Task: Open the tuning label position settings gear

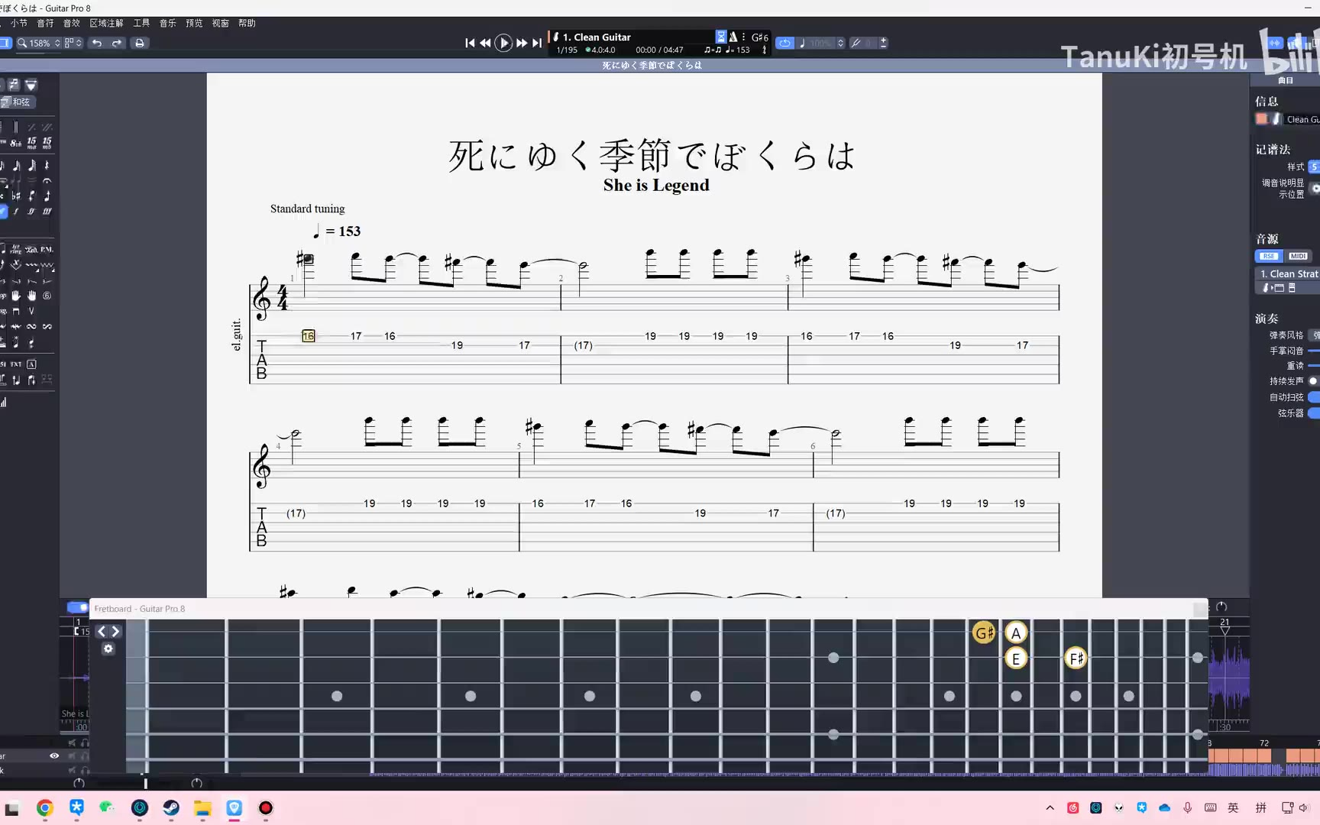Action: click(1315, 188)
